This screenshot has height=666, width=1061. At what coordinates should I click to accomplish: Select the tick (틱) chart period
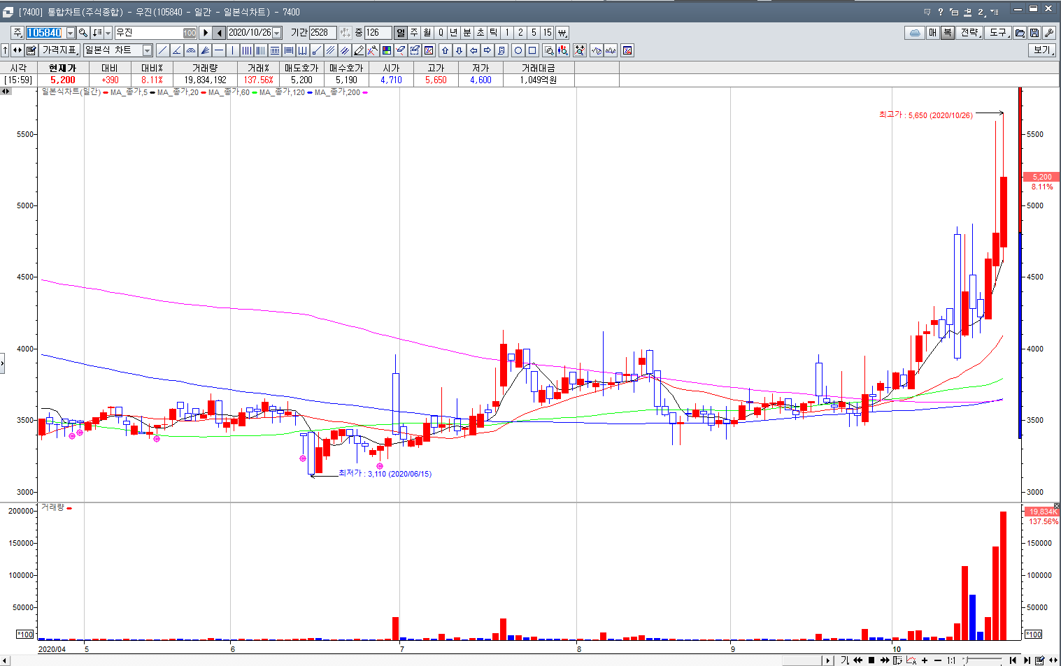(494, 33)
